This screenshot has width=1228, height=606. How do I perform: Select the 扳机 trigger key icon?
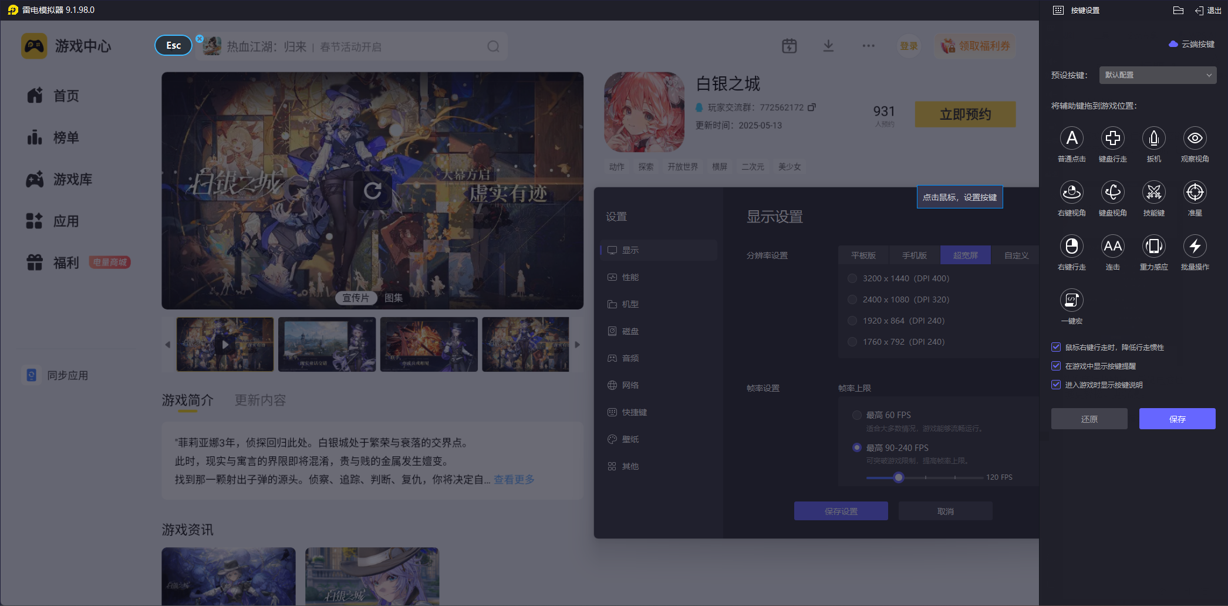click(x=1153, y=138)
